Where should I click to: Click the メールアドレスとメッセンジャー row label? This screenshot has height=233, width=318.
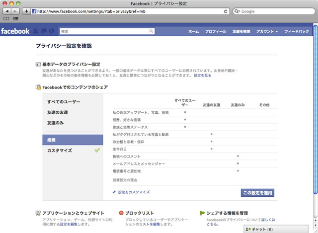[x=139, y=163]
